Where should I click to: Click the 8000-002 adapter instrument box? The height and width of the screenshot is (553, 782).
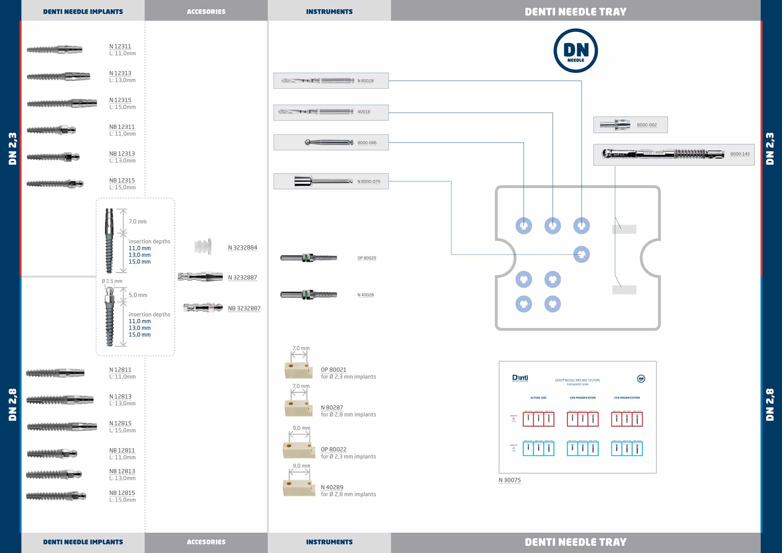click(x=630, y=125)
